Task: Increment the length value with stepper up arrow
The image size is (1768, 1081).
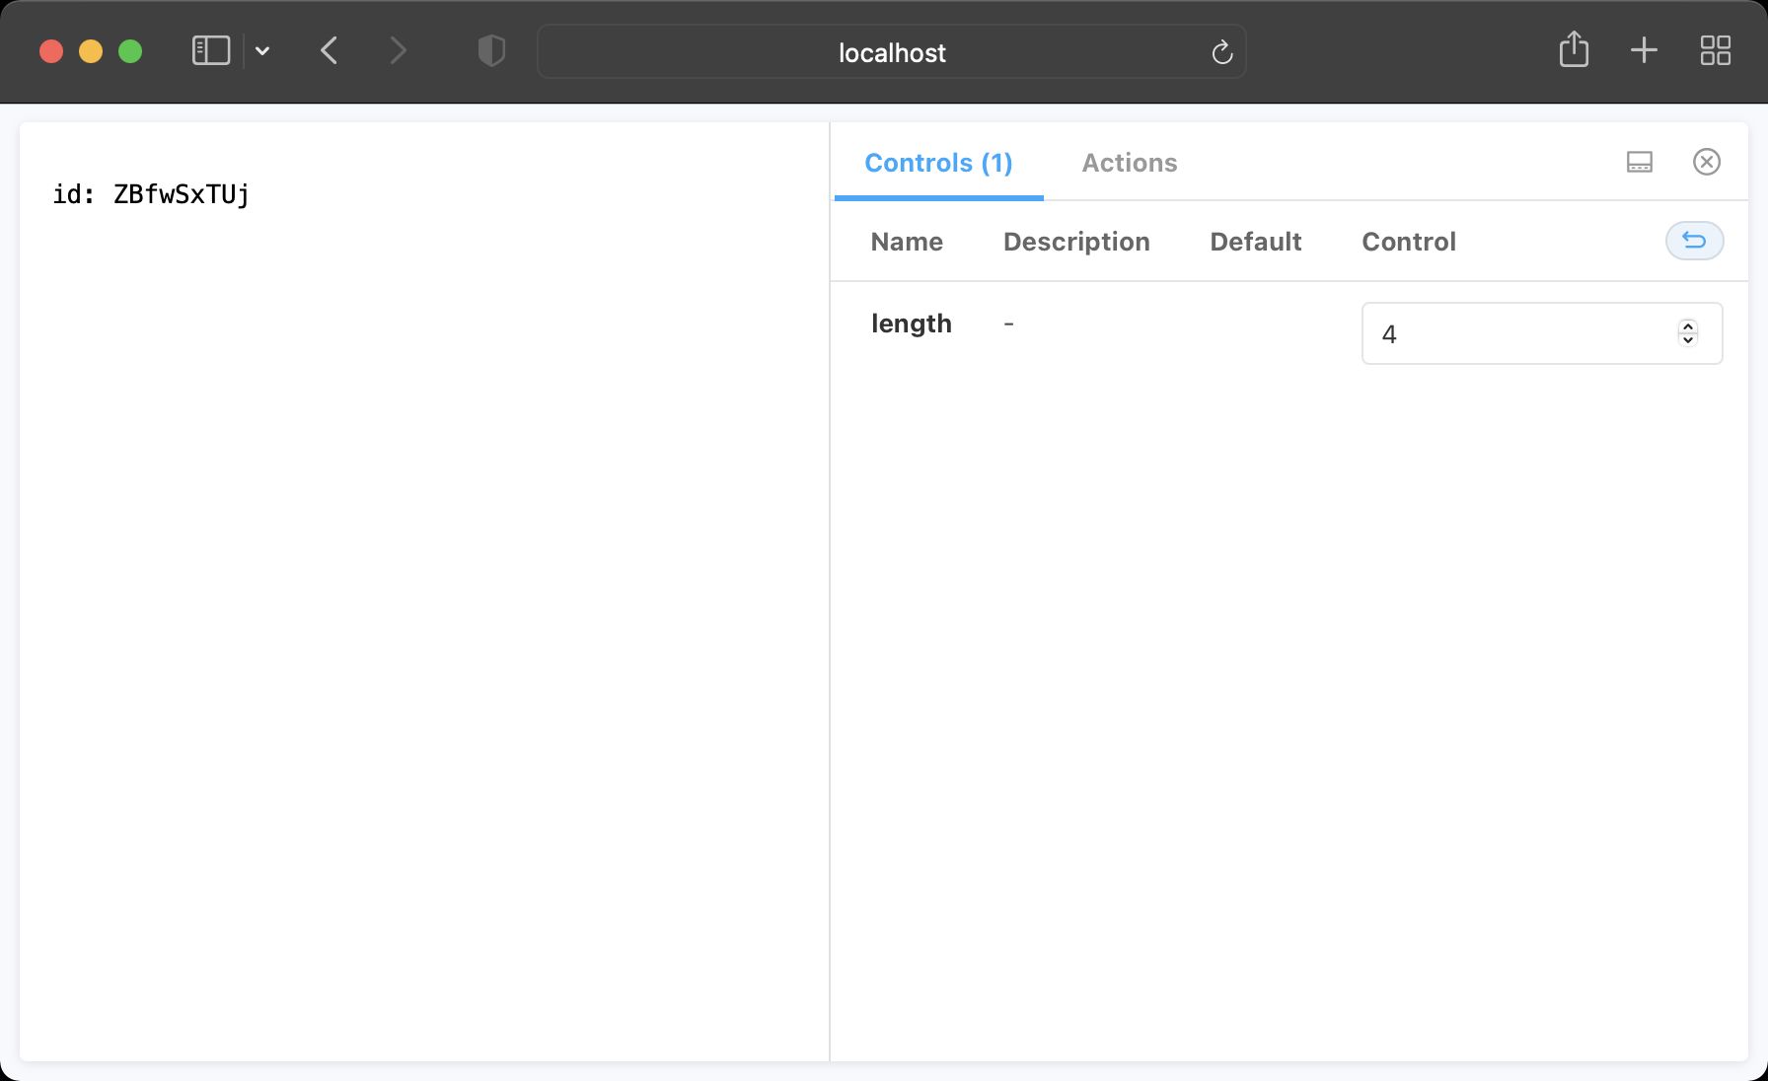Action: 1687,327
